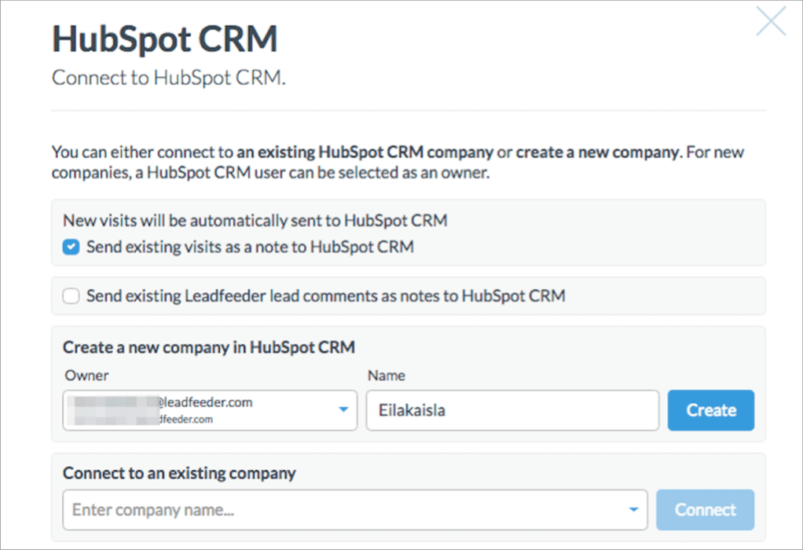The image size is (803, 550).
Task: Click the "Connect to HubSpot CRM." subtitle
Action: point(168,79)
